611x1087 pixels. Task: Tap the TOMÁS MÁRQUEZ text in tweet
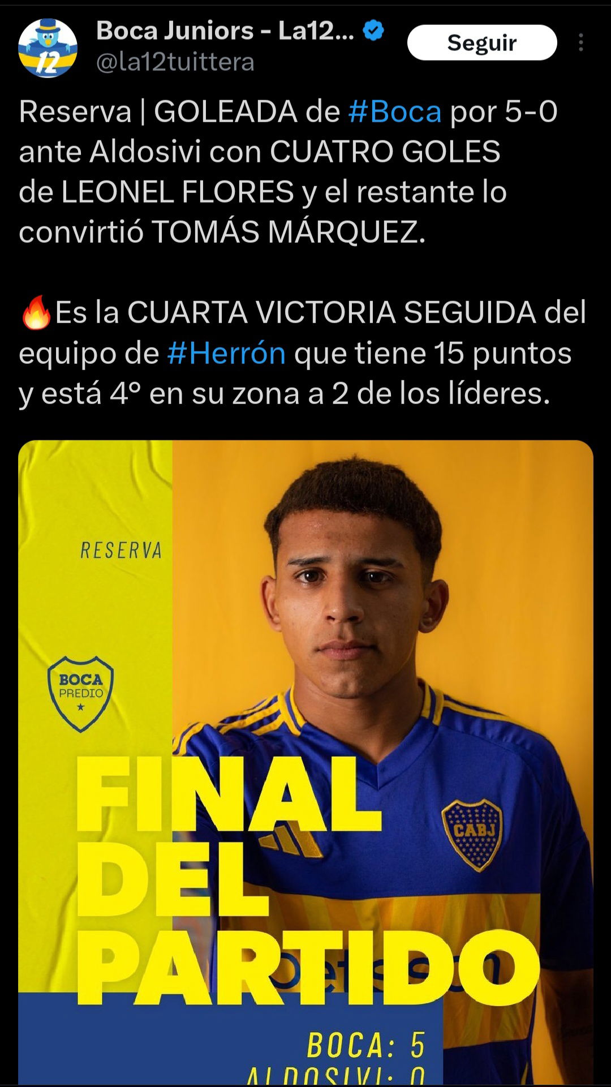click(x=289, y=232)
